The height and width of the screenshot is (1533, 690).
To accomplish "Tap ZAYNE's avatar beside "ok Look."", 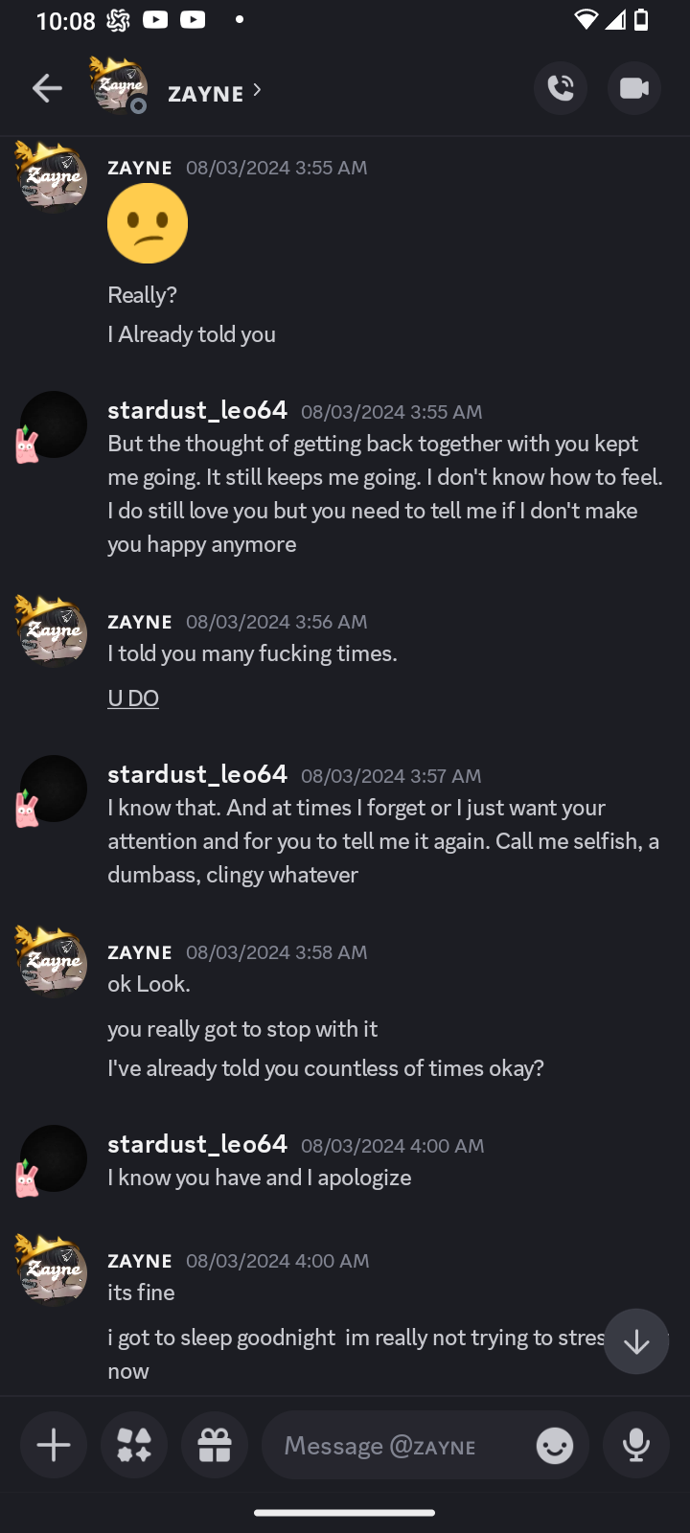I will coord(53,961).
